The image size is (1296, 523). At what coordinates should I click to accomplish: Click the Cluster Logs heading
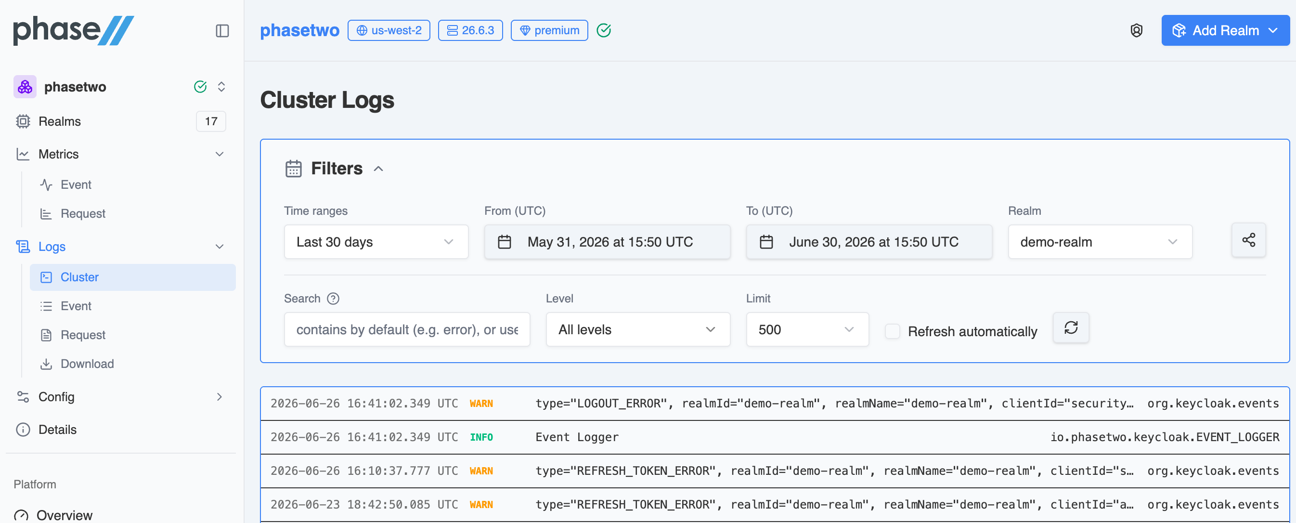[x=327, y=100]
